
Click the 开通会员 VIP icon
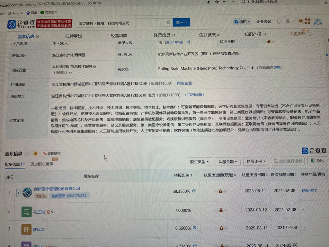(x=304, y=21)
